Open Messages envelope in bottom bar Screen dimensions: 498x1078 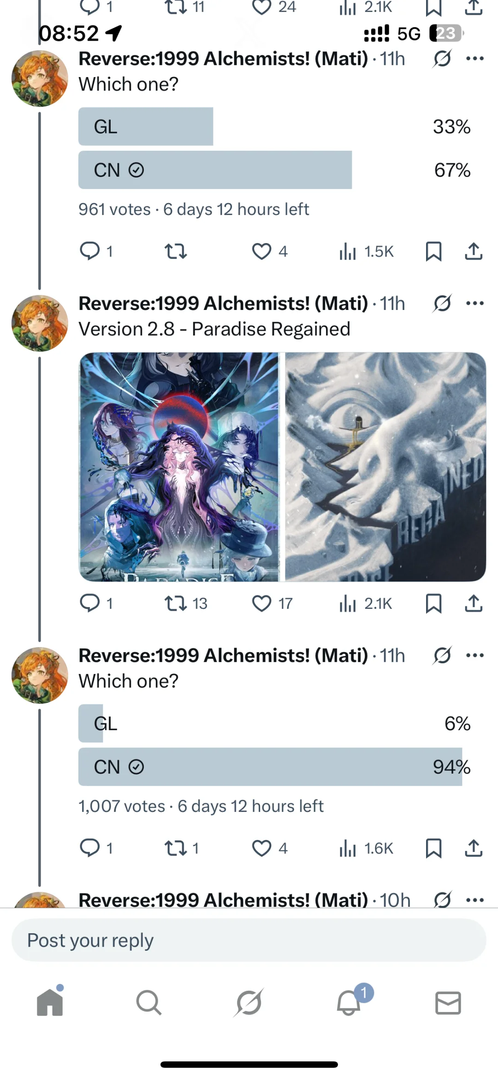pos(448,1003)
